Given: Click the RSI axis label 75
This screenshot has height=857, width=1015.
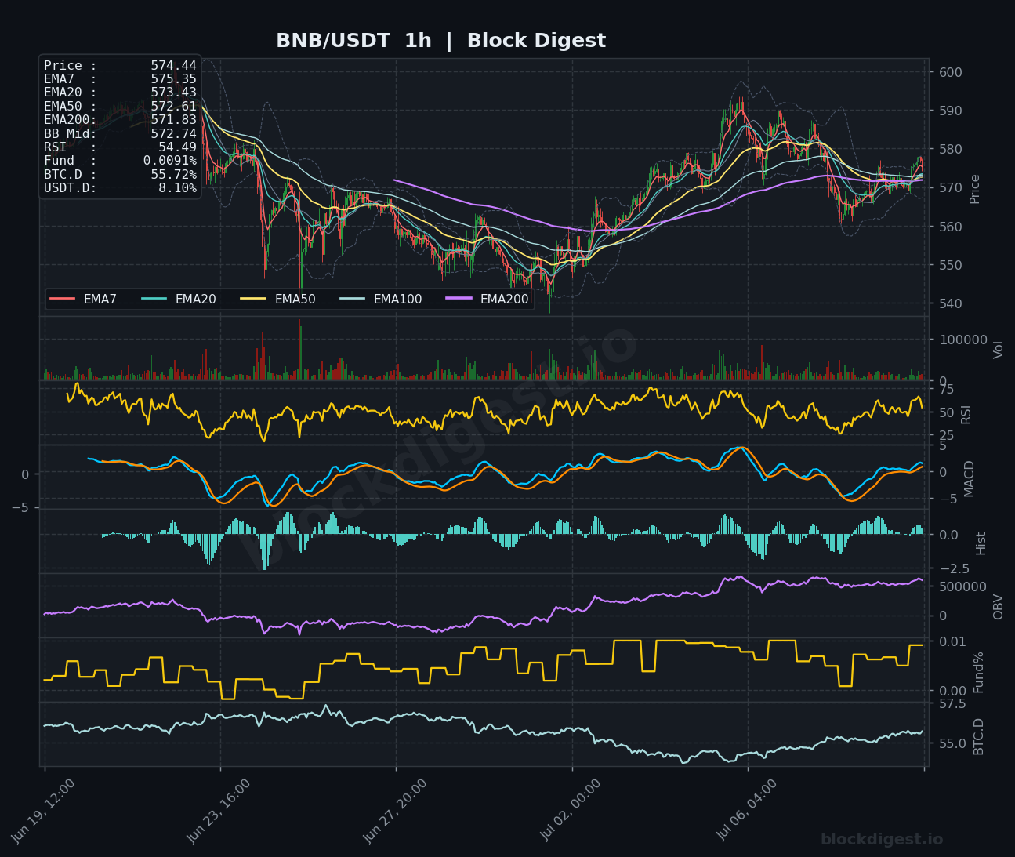Looking at the screenshot, I should tap(947, 390).
